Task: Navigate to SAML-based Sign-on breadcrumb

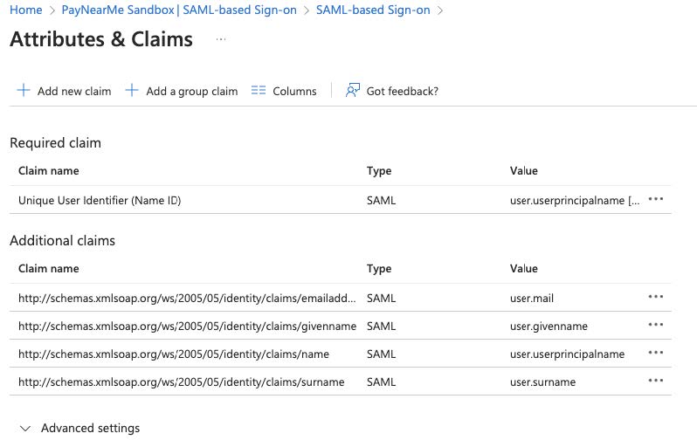Action: pos(373,10)
